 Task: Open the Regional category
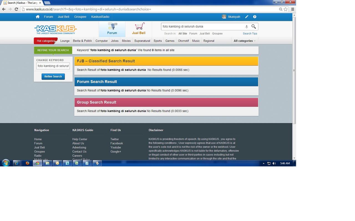209,41
